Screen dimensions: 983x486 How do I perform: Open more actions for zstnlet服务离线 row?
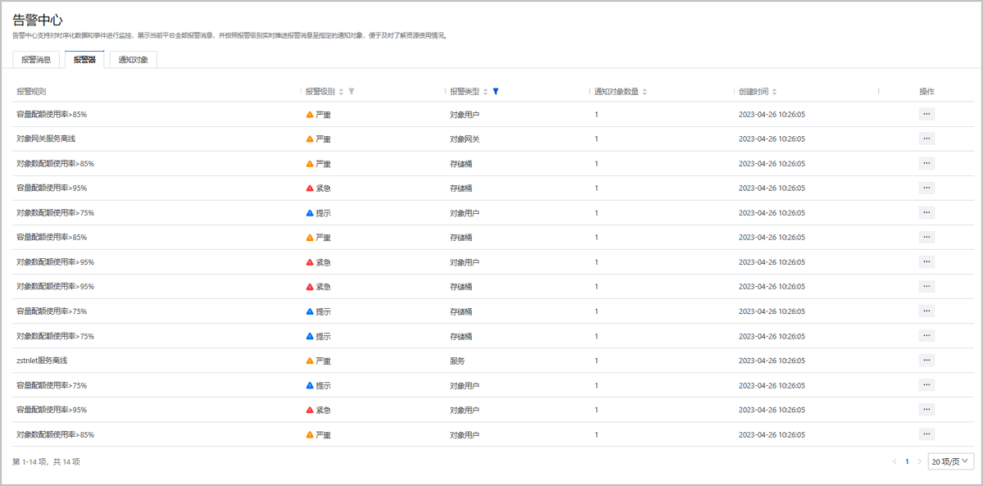pyautogui.click(x=926, y=361)
